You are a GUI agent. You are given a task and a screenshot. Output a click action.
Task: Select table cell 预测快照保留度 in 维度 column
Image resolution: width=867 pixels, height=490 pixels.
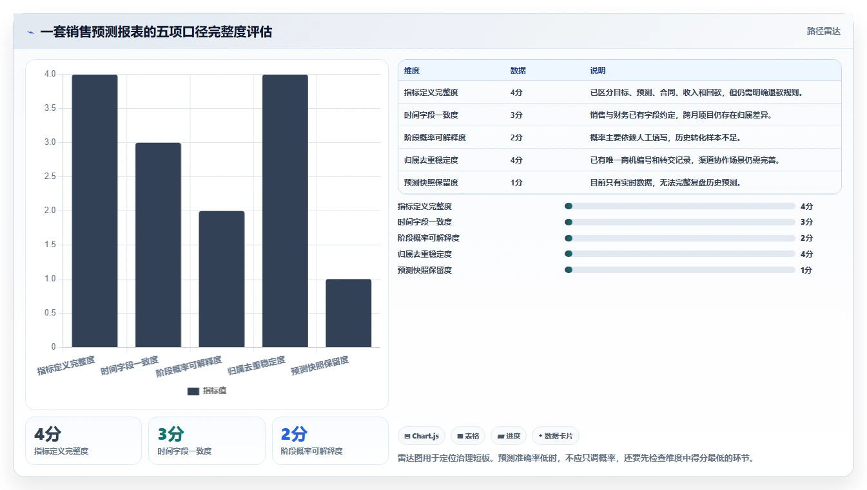coord(431,183)
